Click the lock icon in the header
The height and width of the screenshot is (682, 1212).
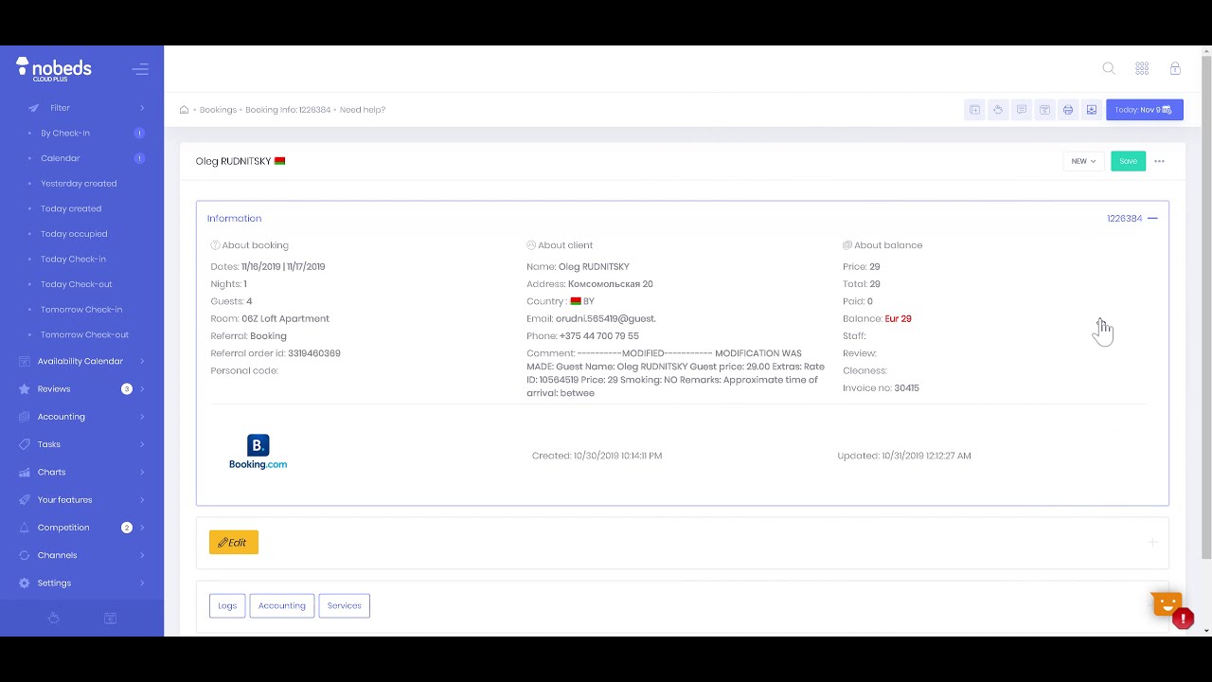point(1175,68)
